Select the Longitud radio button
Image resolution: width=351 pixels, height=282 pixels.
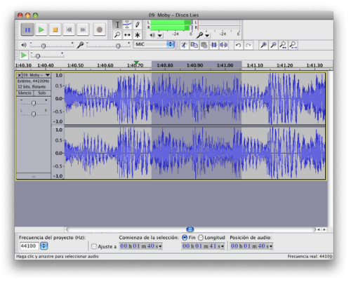click(x=201, y=238)
